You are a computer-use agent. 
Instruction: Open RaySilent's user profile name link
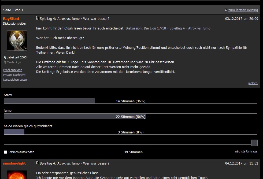coord(11,18)
